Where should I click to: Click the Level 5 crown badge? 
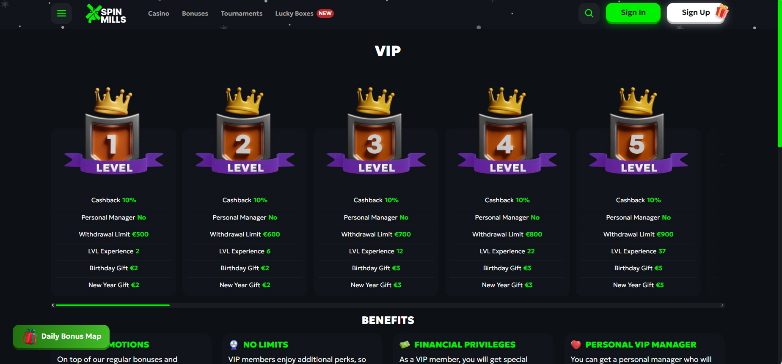click(639, 130)
